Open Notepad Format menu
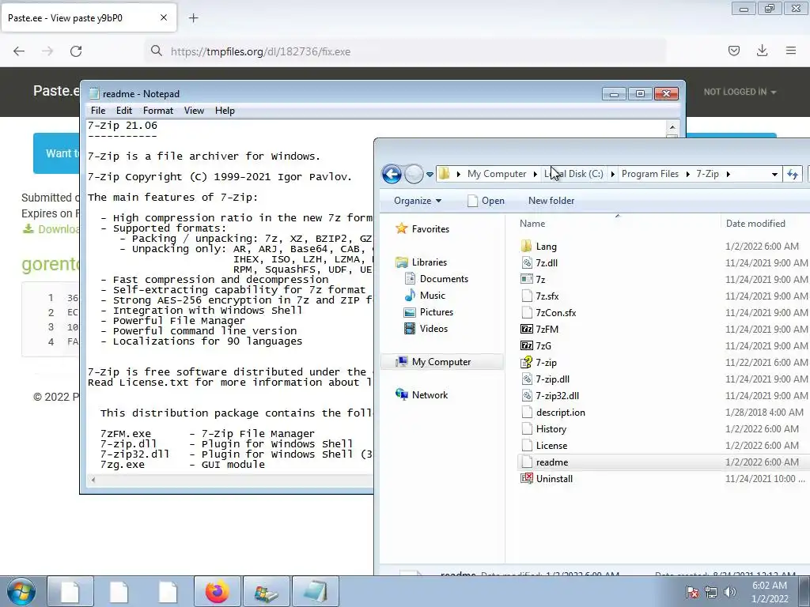Image resolution: width=810 pixels, height=607 pixels. [158, 111]
